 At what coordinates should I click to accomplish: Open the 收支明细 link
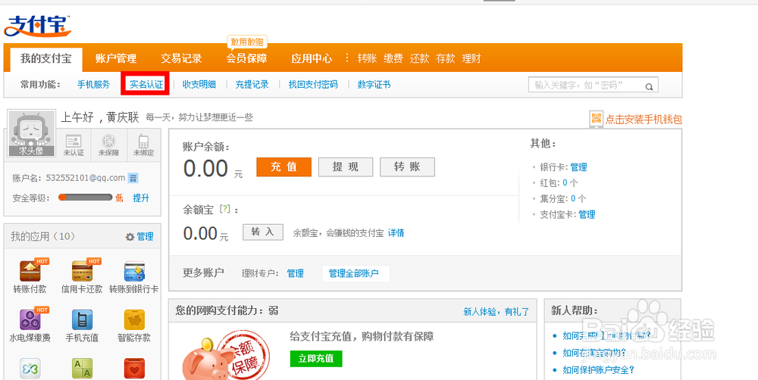(199, 85)
